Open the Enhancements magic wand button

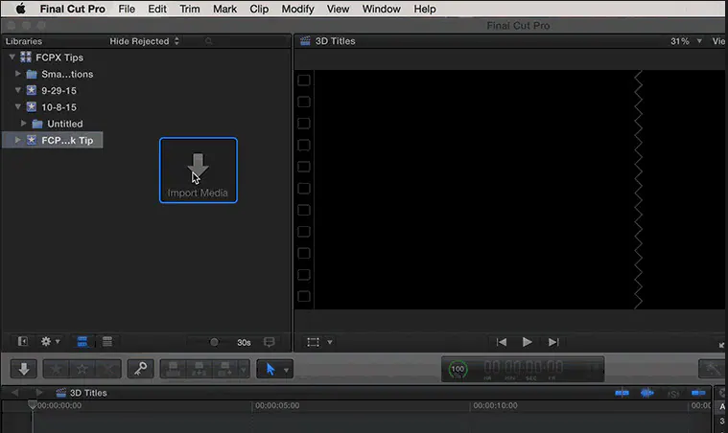tap(712, 370)
